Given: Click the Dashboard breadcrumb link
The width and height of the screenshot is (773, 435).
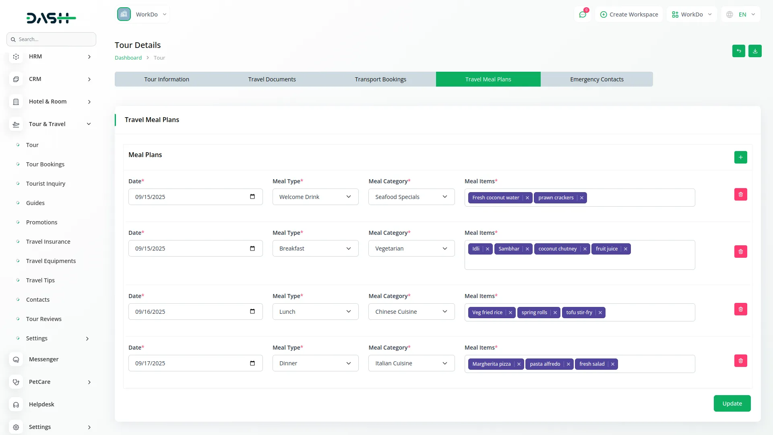Looking at the screenshot, I should (x=128, y=58).
